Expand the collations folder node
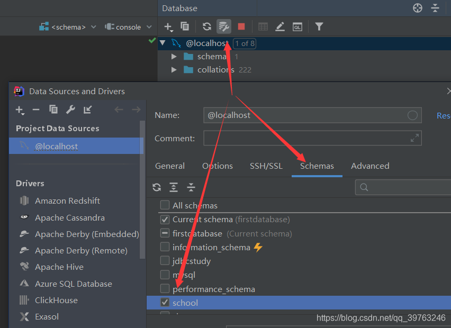451x328 pixels. pos(174,69)
